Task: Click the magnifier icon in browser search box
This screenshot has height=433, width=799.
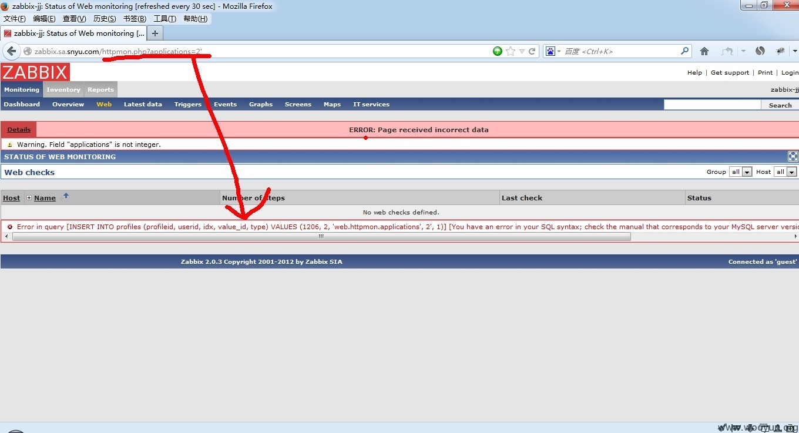Action: click(x=684, y=51)
